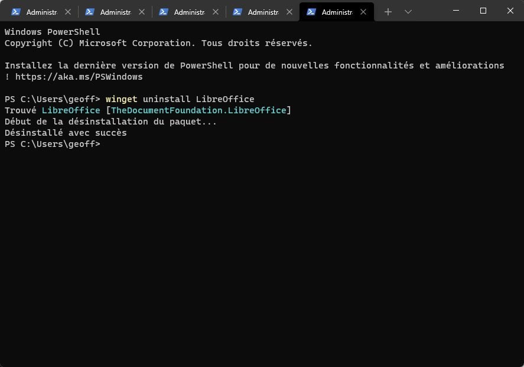Switch to the first Administr PowerShell tab
This screenshot has height=367, width=524.
pyautogui.click(x=41, y=12)
